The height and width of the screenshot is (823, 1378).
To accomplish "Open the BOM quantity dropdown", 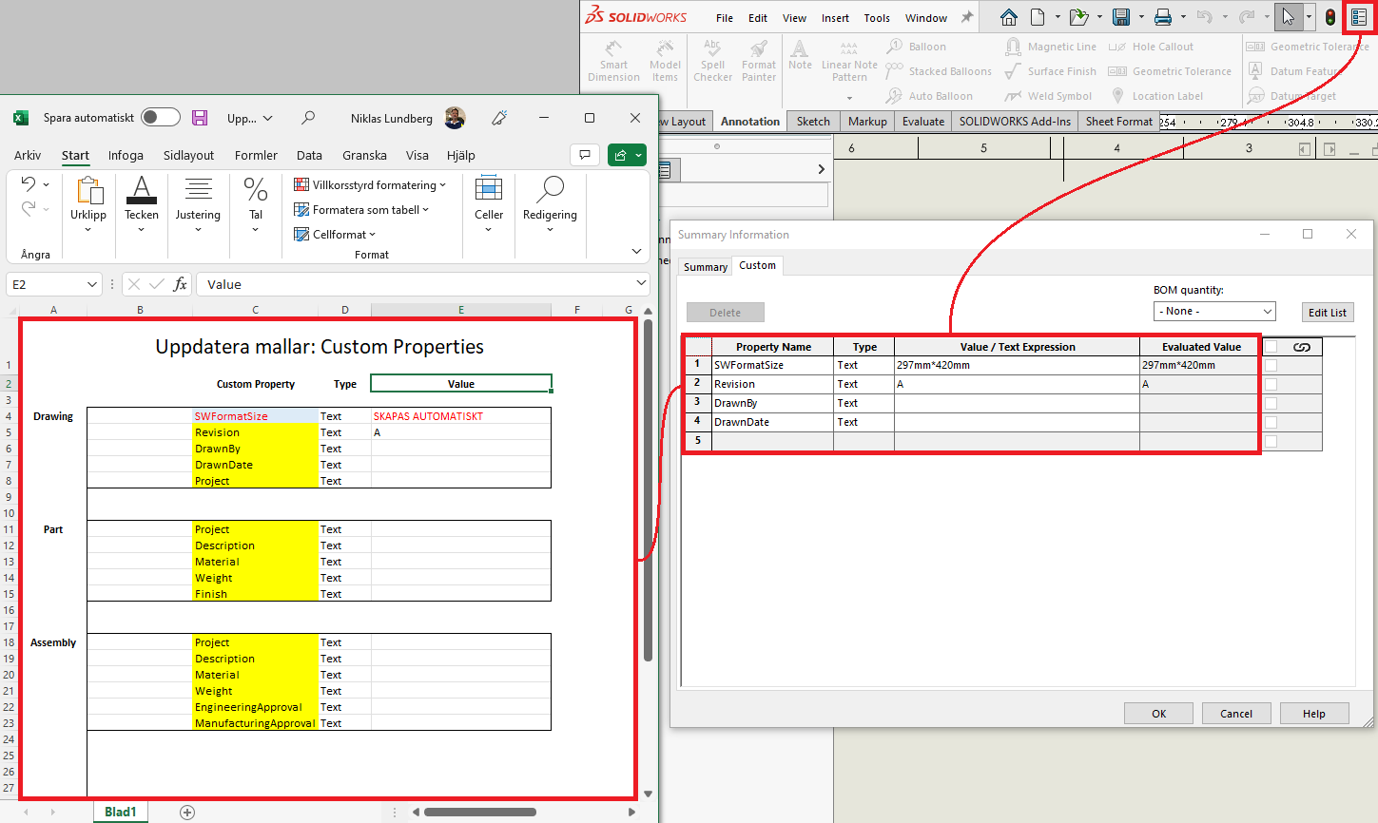I will tap(1213, 312).
